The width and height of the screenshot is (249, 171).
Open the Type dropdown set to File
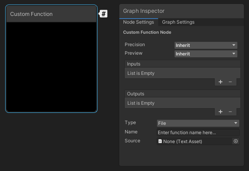(198, 123)
